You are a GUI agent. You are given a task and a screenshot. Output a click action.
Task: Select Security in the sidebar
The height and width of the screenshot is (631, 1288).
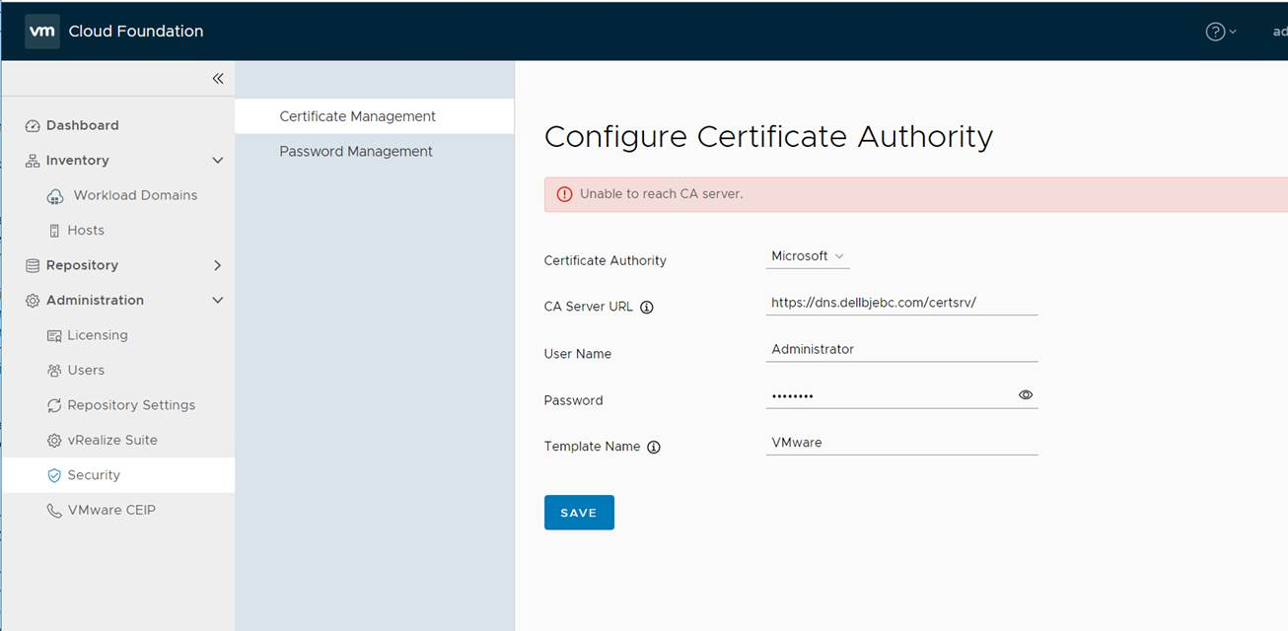pyautogui.click(x=118, y=475)
